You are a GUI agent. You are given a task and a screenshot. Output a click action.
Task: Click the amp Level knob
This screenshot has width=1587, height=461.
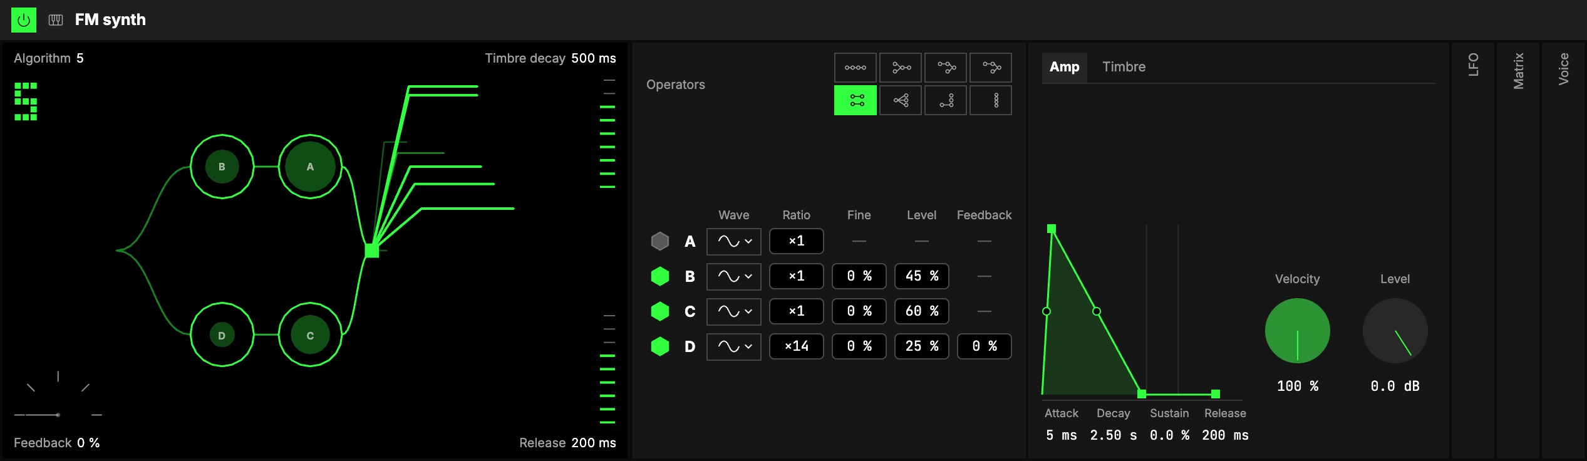1395,331
